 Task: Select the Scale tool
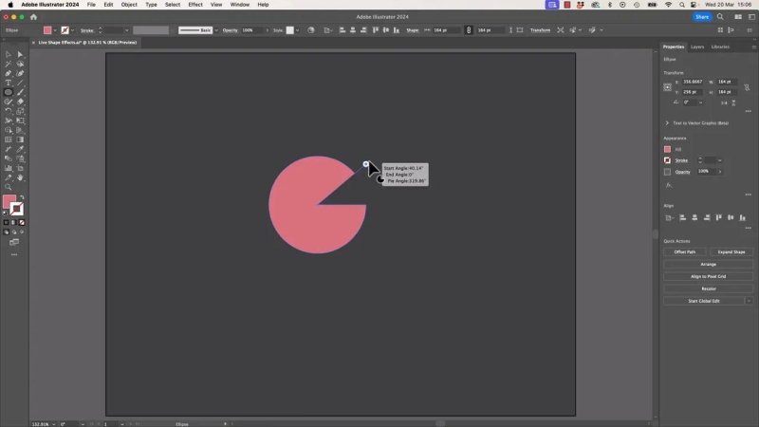click(20, 111)
